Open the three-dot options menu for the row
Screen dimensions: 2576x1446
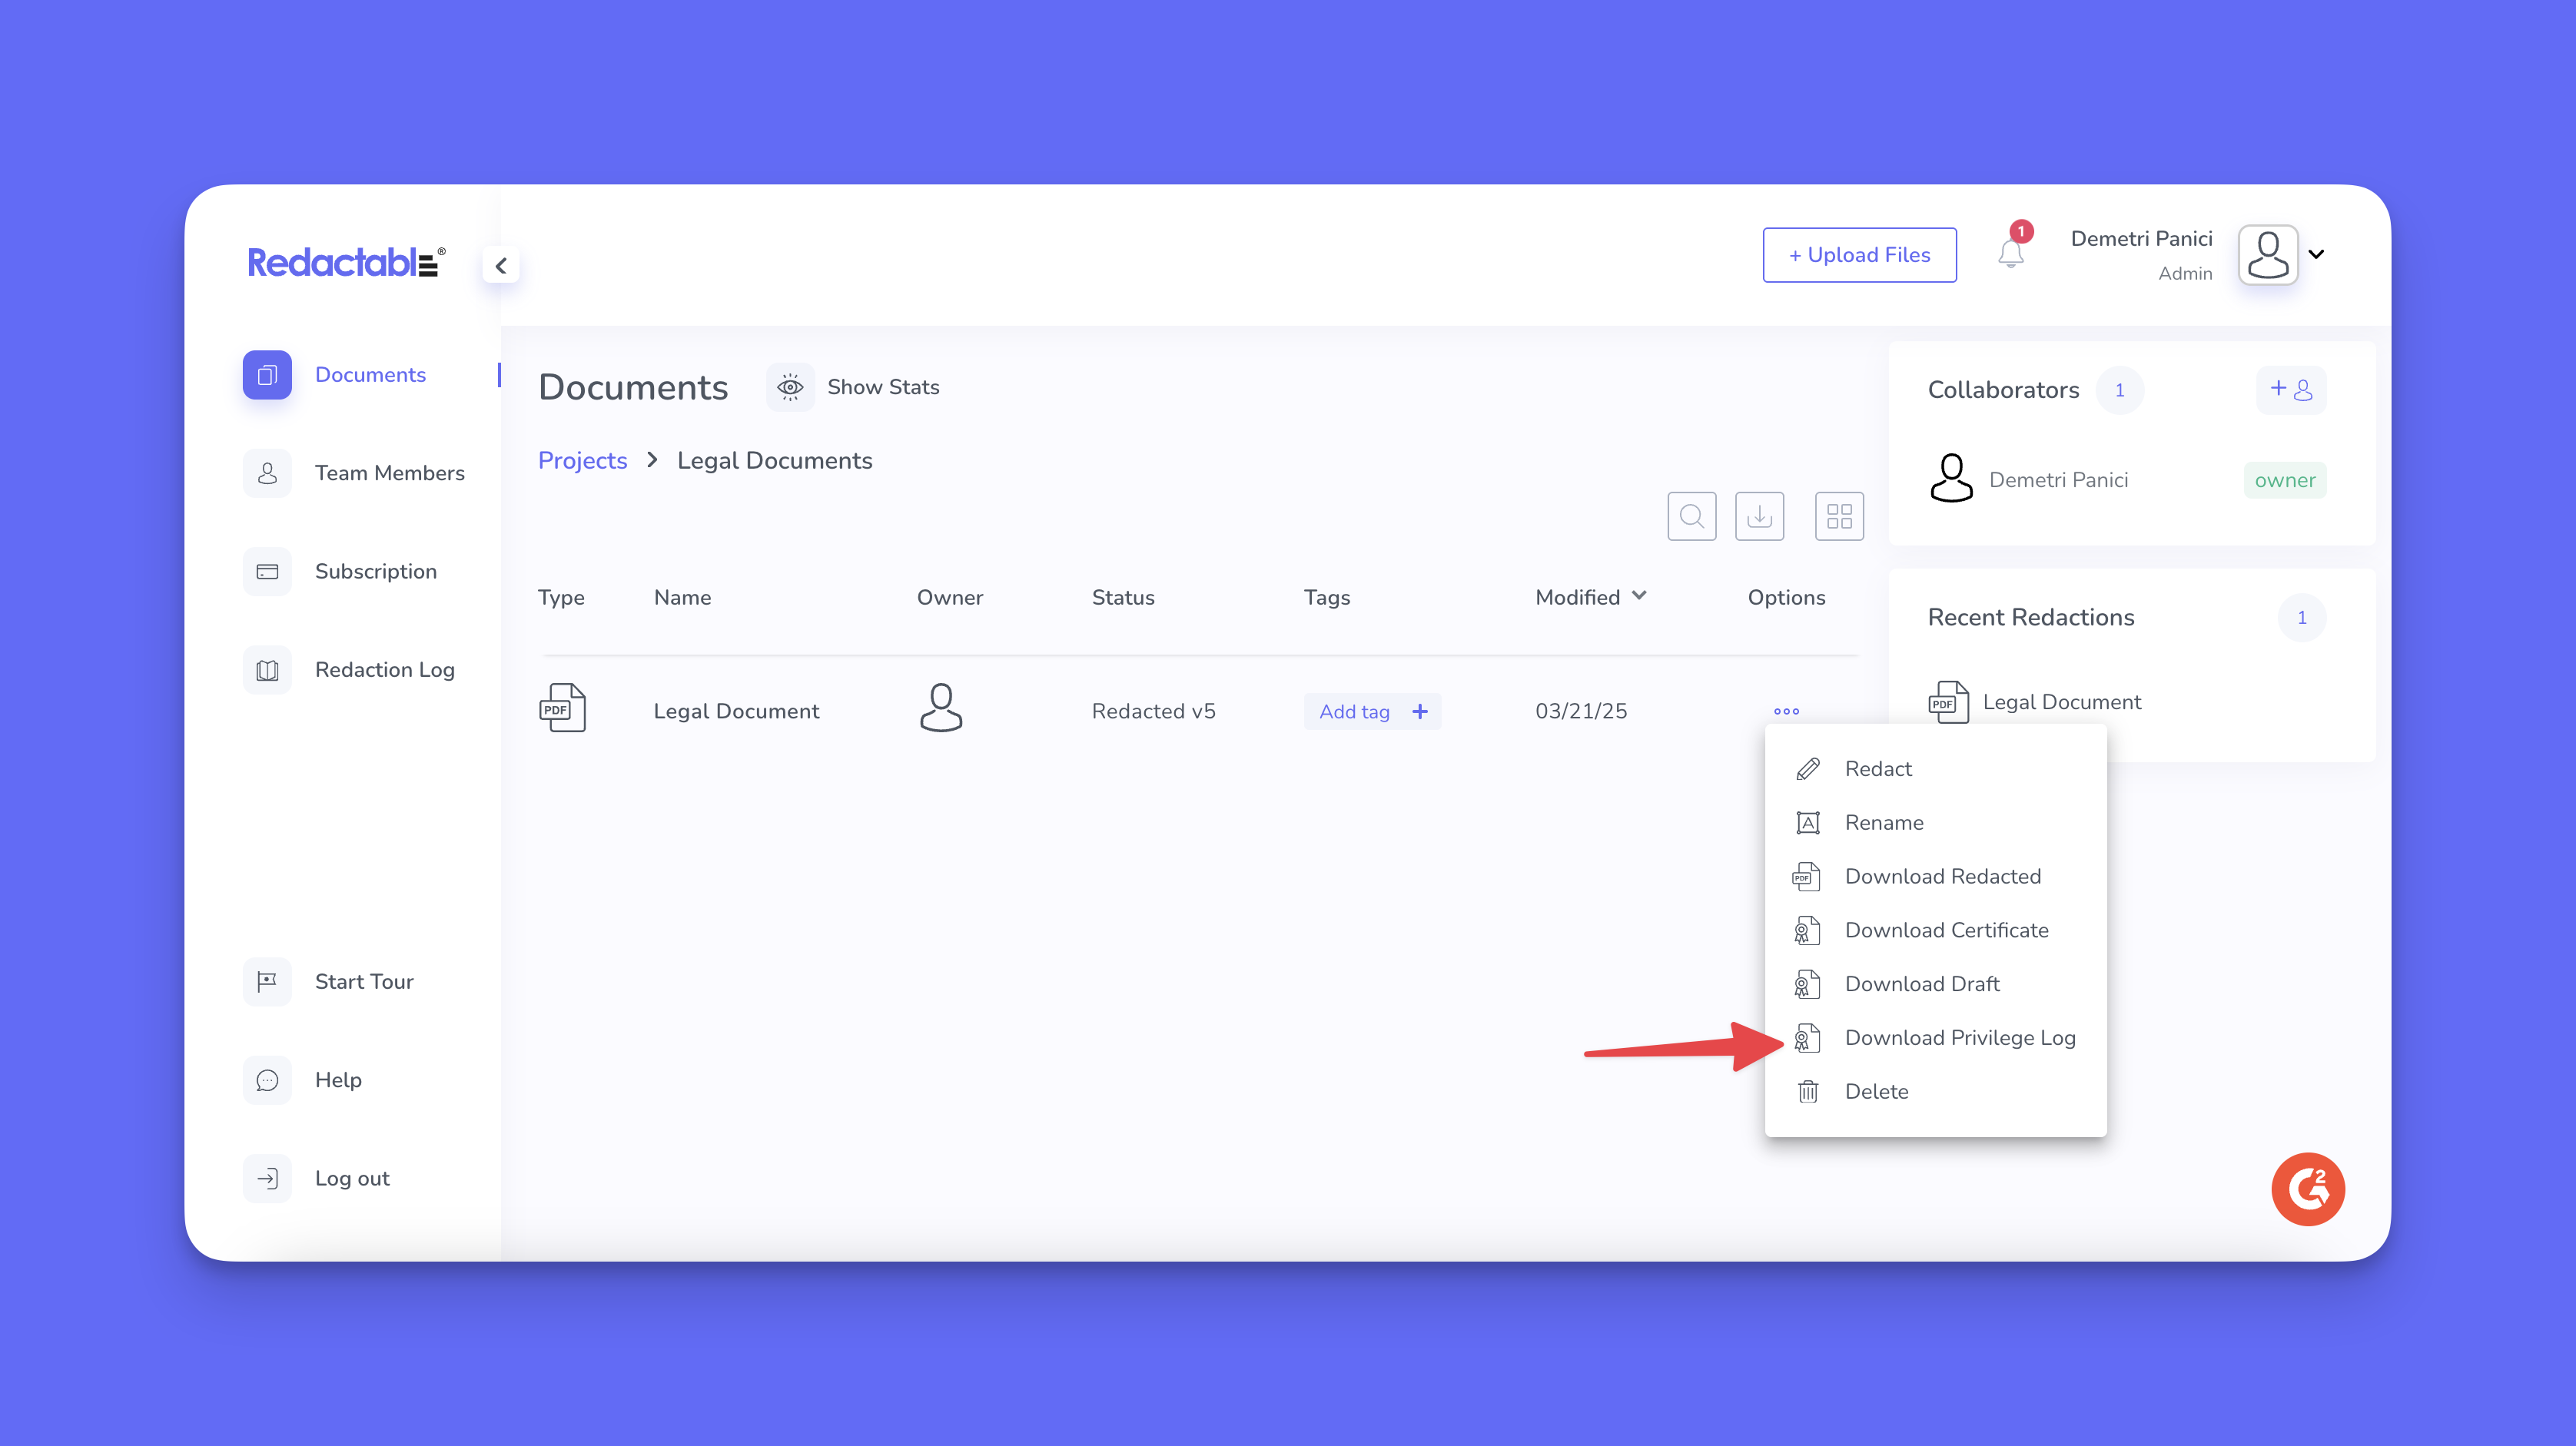point(1786,711)
